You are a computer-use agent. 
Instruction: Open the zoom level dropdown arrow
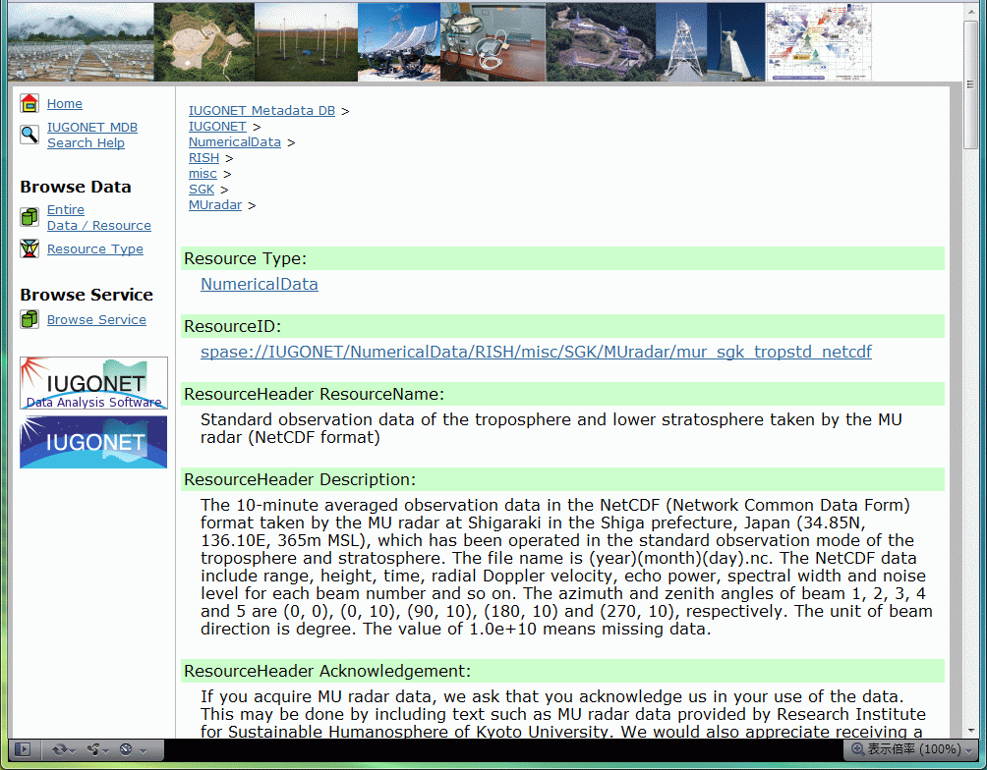tap(969, 750)
